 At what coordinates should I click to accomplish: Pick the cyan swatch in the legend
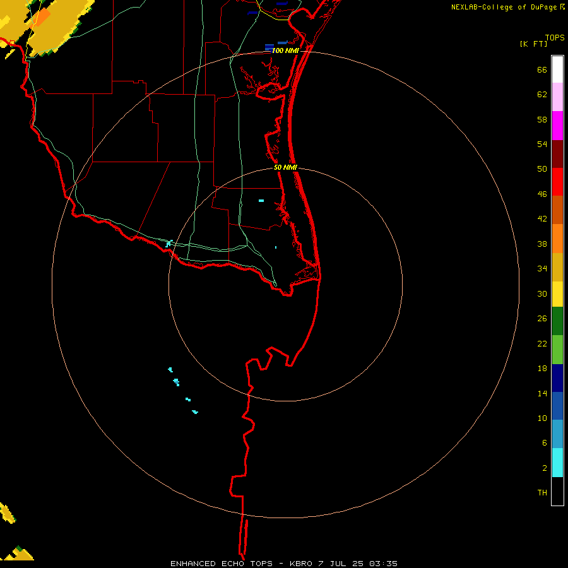[x=557, y=463]
